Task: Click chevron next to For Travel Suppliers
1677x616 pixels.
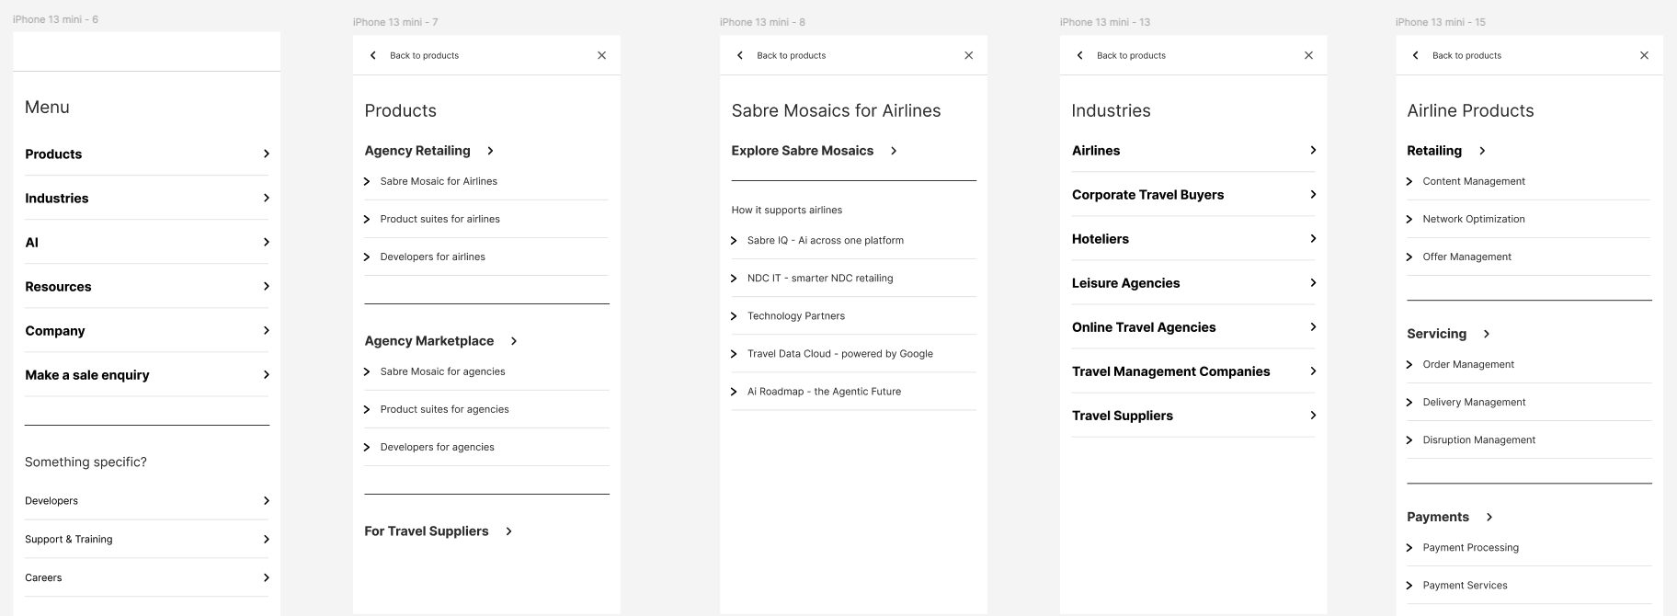Action: coord(508,531)
